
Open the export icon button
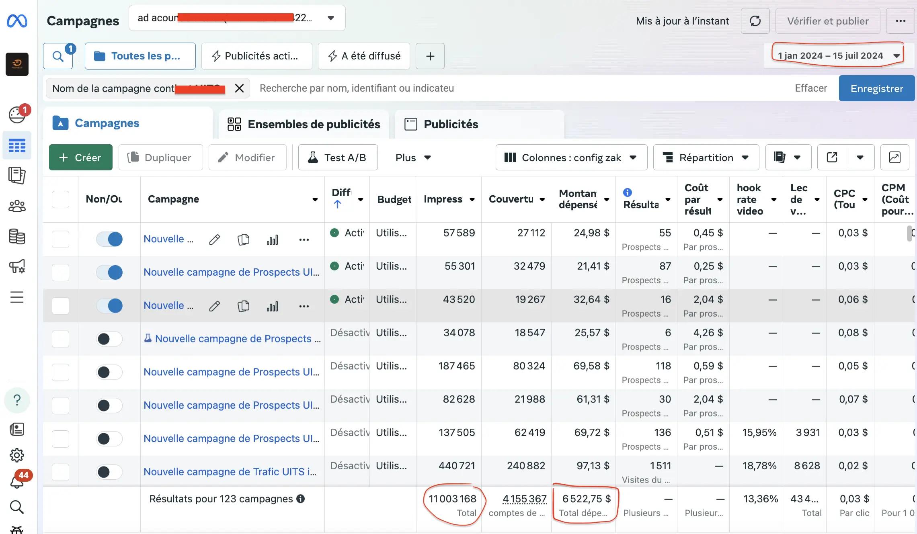[x=832, y=158]
